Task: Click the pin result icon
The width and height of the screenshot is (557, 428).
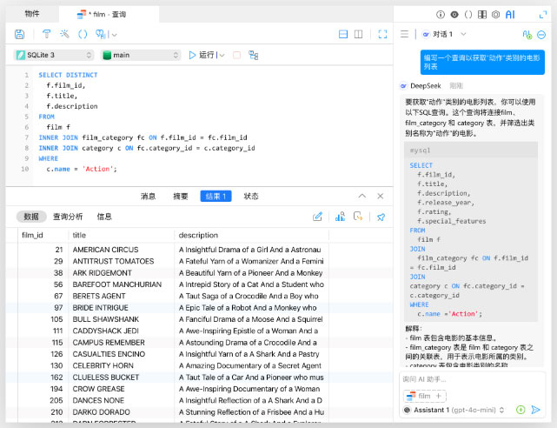Action: pyautogui.click(x=381, y=217)
